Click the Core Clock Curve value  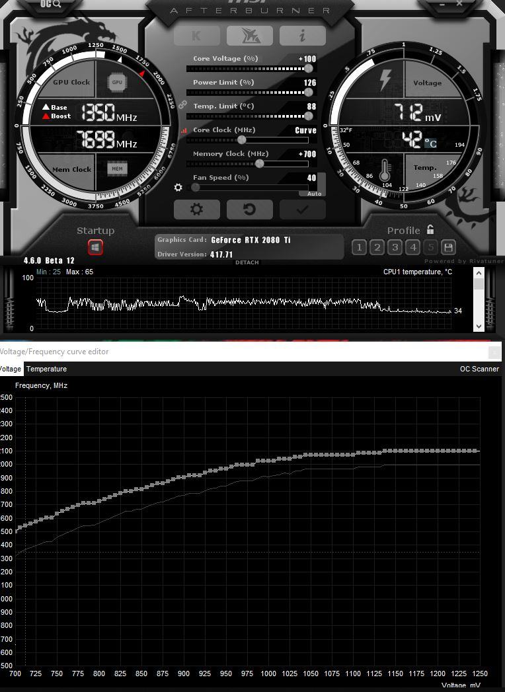(306, 130)
